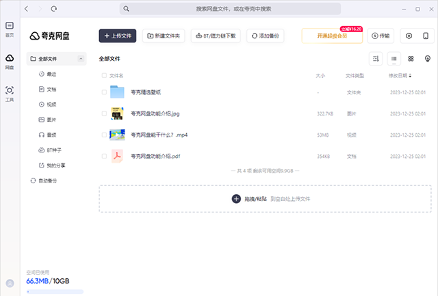The height and width of the screenshot is (296, 438).
Task: Open the sort options icon
Action: click(376, 59)
